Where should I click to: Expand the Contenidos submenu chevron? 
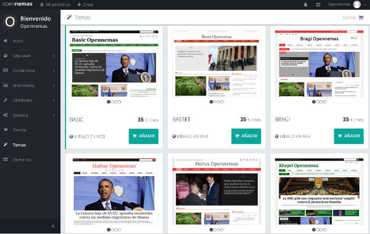[54, 71]
